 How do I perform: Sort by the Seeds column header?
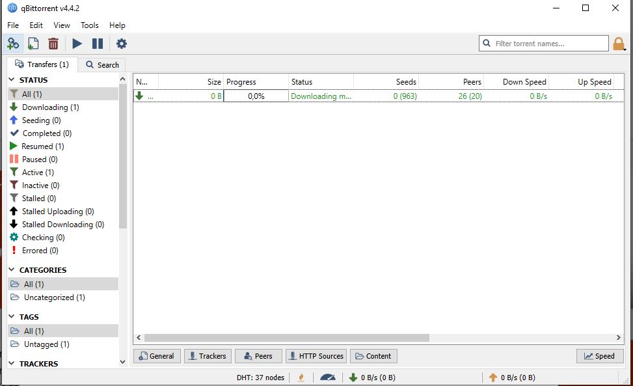[x=386, y=81]
